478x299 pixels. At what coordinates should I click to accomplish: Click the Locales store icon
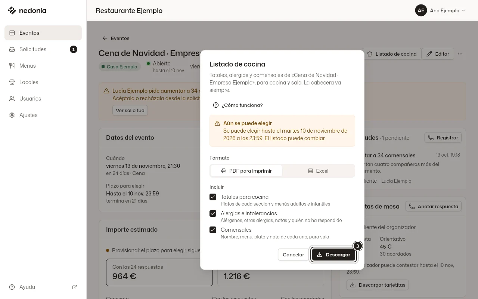click(12, 82)
